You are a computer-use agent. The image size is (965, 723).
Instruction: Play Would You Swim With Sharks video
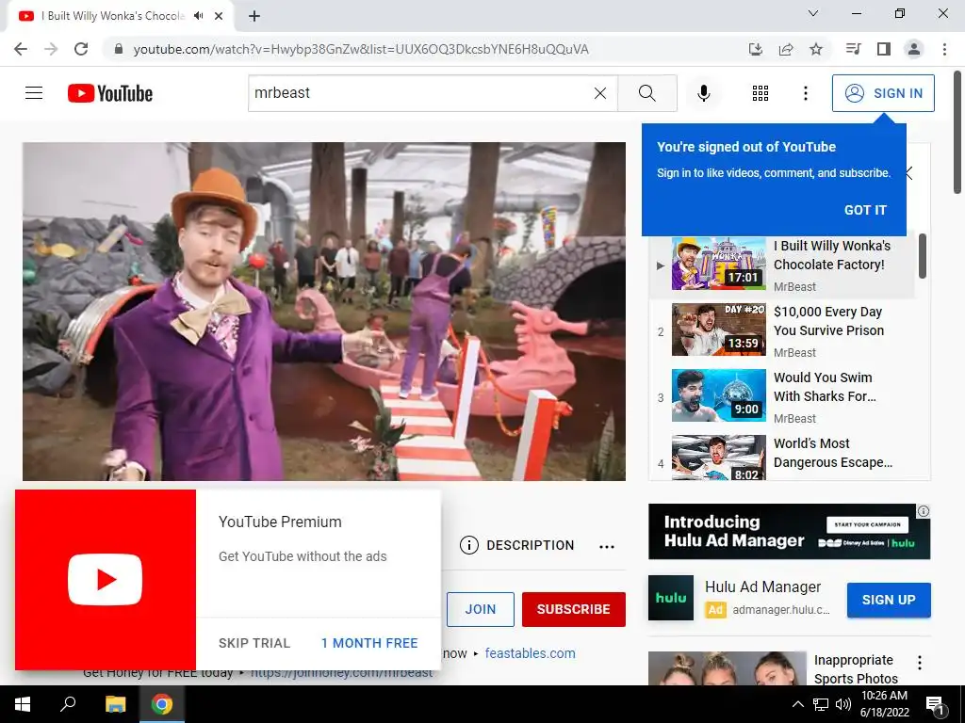782,397
